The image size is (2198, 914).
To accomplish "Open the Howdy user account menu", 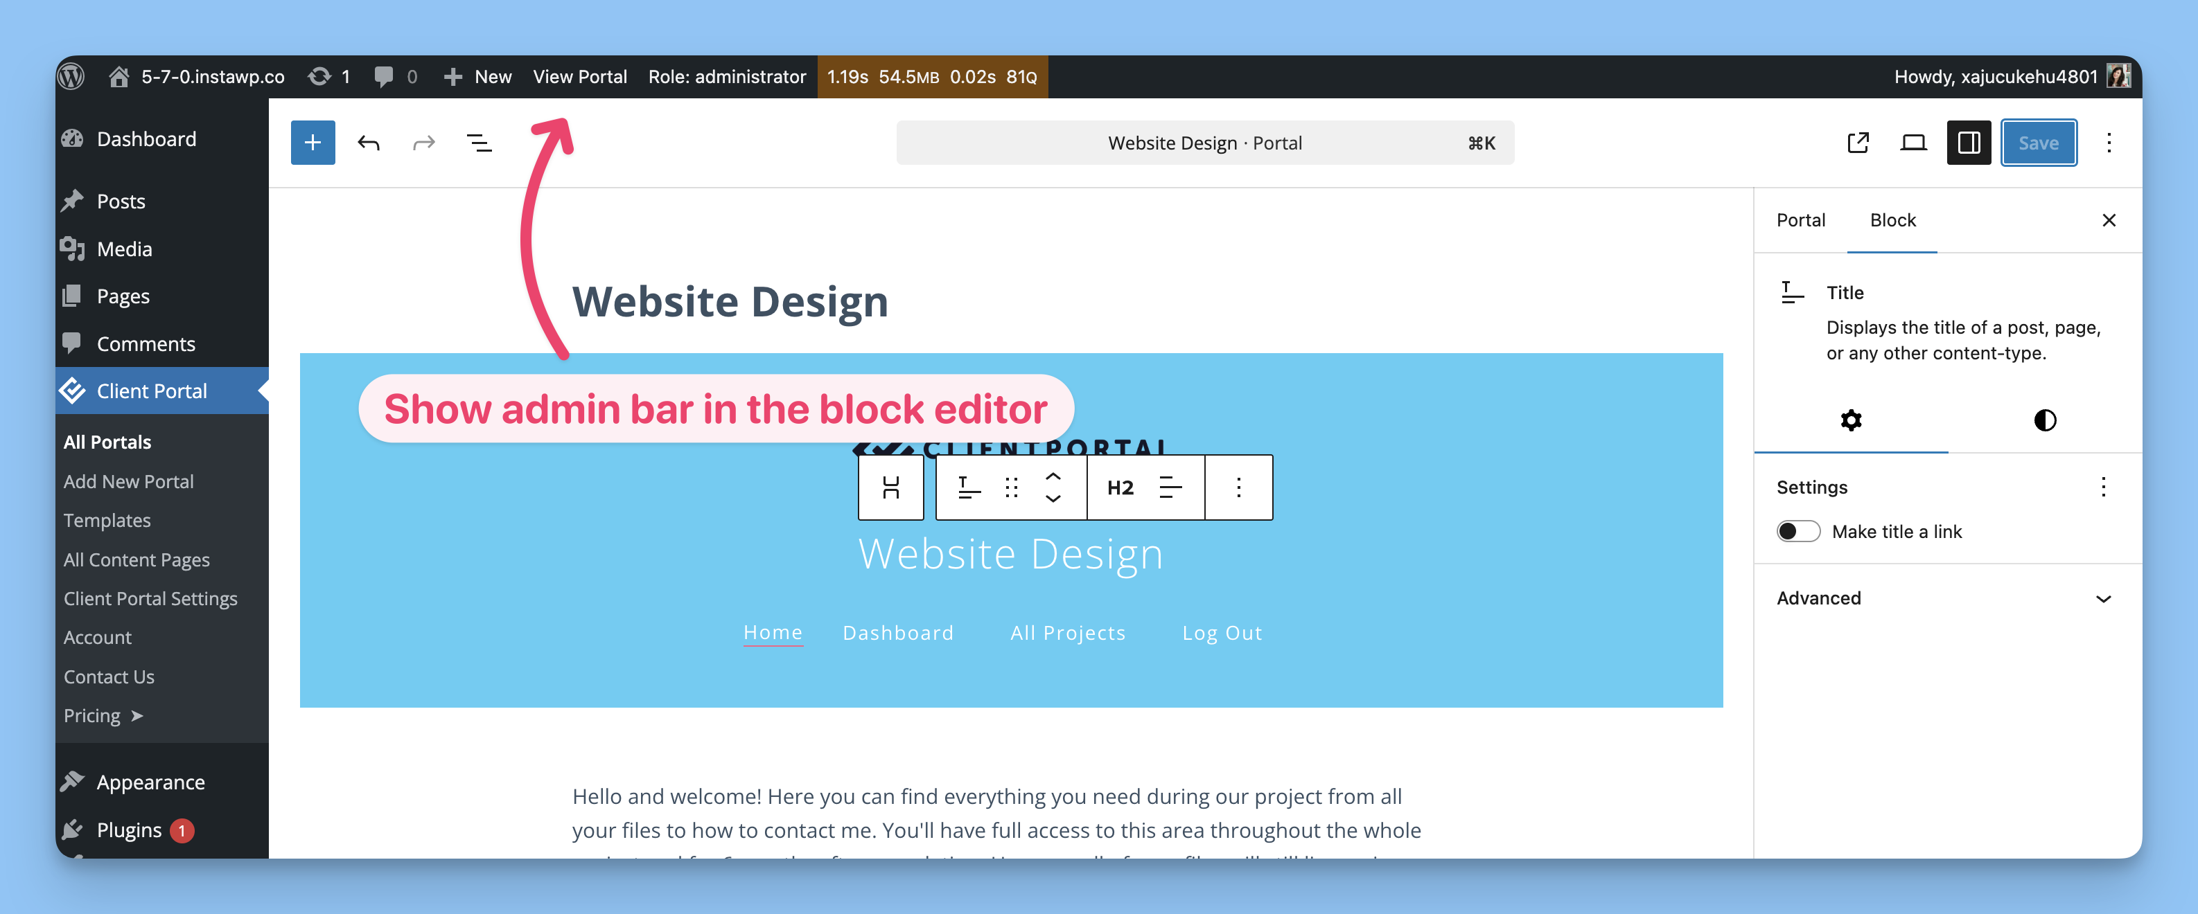I will (x=2011, y=77).
